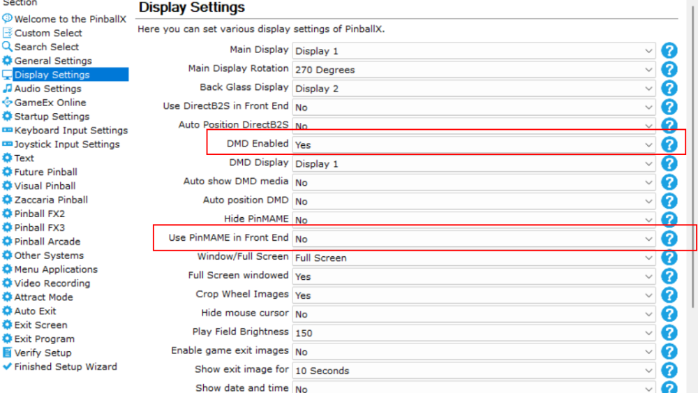Open the Back Glass Display dropdown
This screenshot has height=393, width=698.
coord(474,88)
